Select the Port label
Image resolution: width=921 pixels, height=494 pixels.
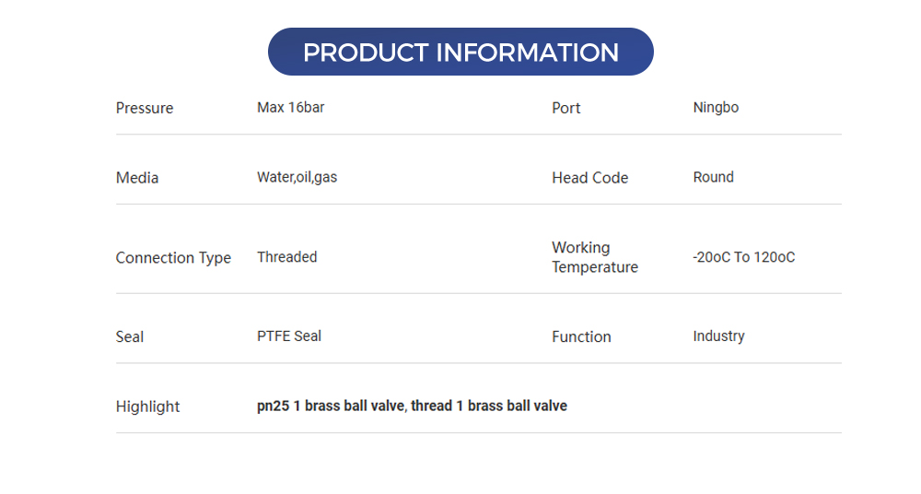pyautogui.click(x=566, y=108)
